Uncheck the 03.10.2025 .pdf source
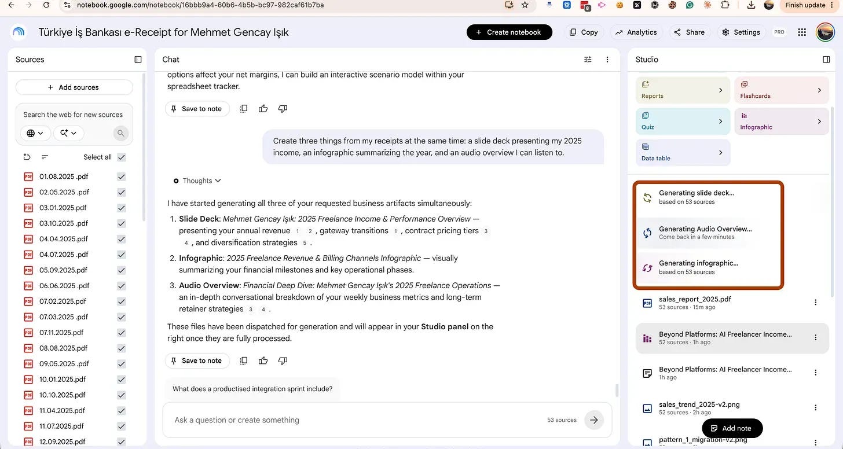843x449 pixels. click(x=121, y=223)
